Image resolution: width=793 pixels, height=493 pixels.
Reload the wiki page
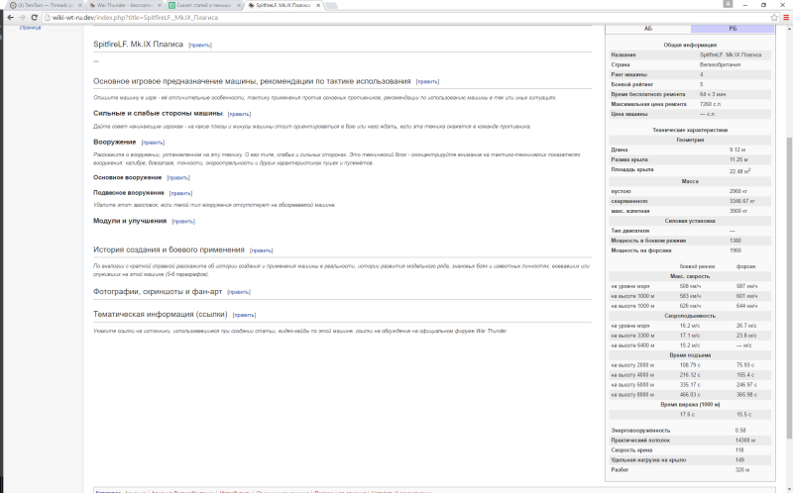tap(35, 17)
